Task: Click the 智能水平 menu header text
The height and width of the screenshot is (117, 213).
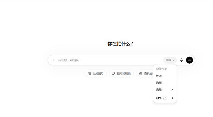Action: click(161, 69)
